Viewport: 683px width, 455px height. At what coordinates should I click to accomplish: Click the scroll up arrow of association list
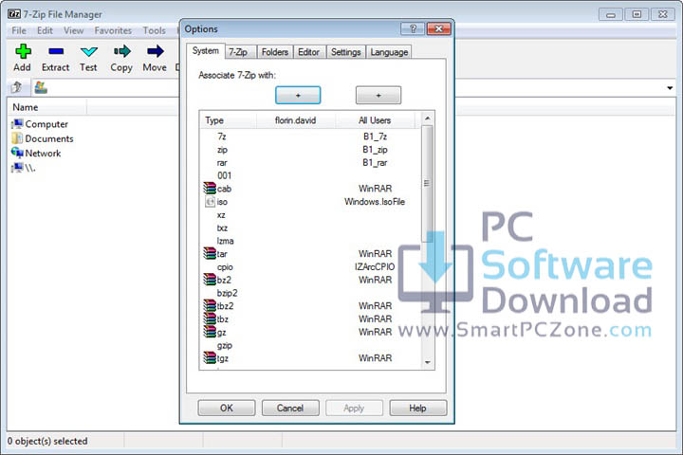[427, 118]
